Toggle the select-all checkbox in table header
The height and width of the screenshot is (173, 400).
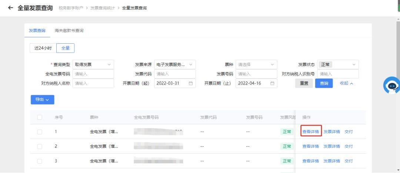40,117
